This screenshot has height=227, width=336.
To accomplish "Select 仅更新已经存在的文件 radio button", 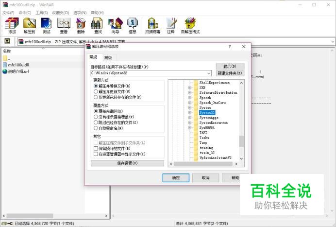I will click(x=96, y=97).
